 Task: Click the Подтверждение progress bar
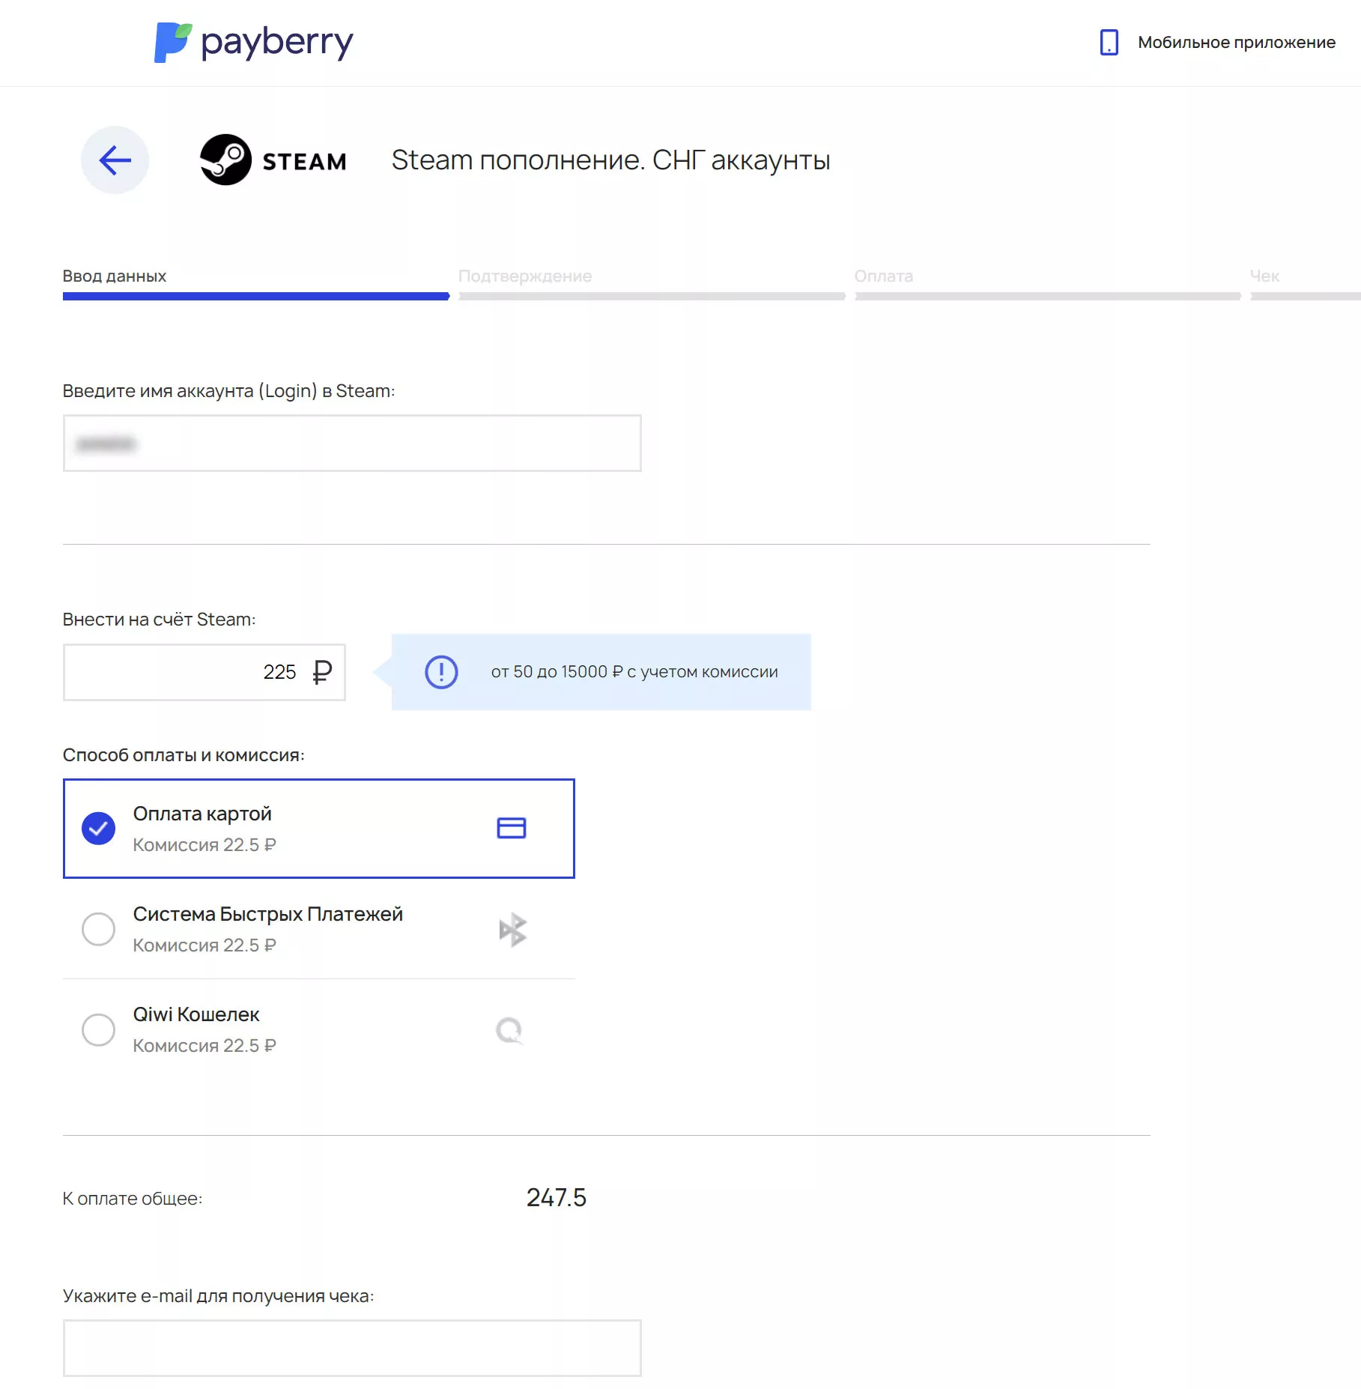pos(652,297)
